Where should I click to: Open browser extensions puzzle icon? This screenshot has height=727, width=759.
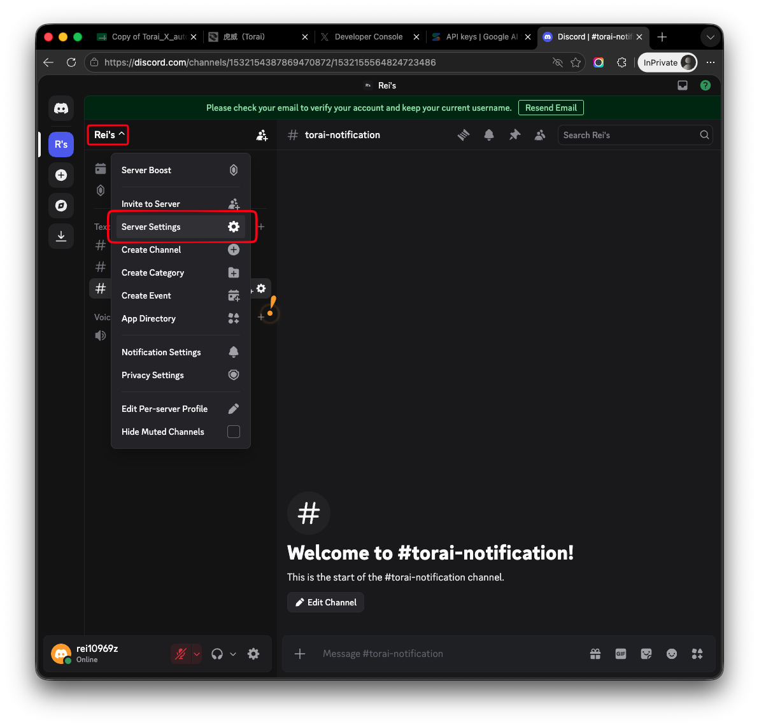click(x=621, y=62)
